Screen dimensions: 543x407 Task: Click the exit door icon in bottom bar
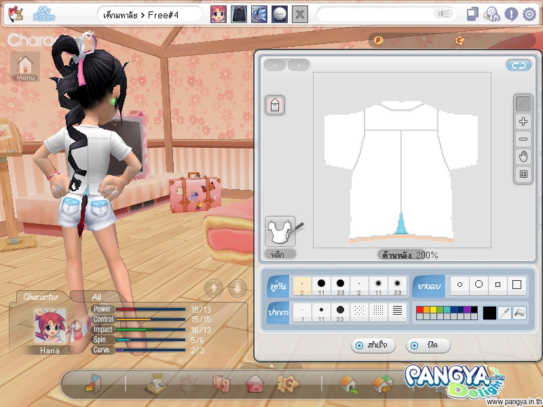coord(93,384)
